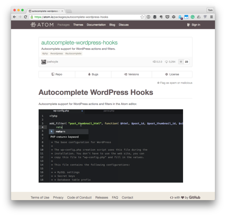This screenshot has width=226, height=216.
Task: Click the green padlock in address bar
Action: 32,17
